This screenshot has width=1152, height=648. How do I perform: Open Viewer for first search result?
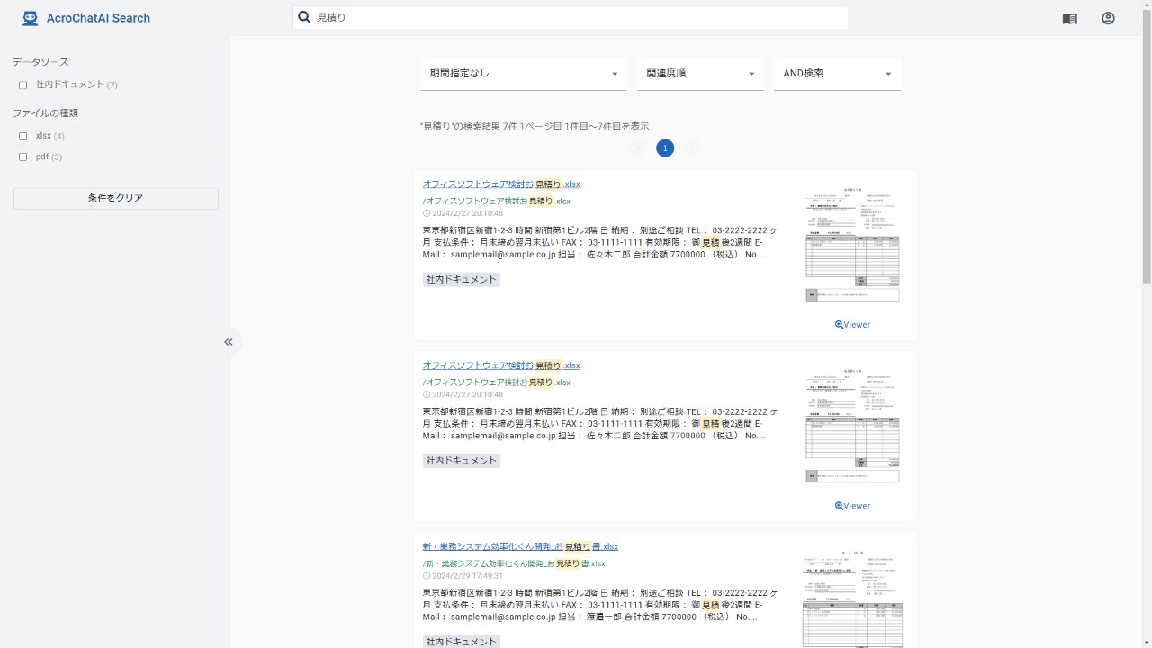(x=852, y=325)
